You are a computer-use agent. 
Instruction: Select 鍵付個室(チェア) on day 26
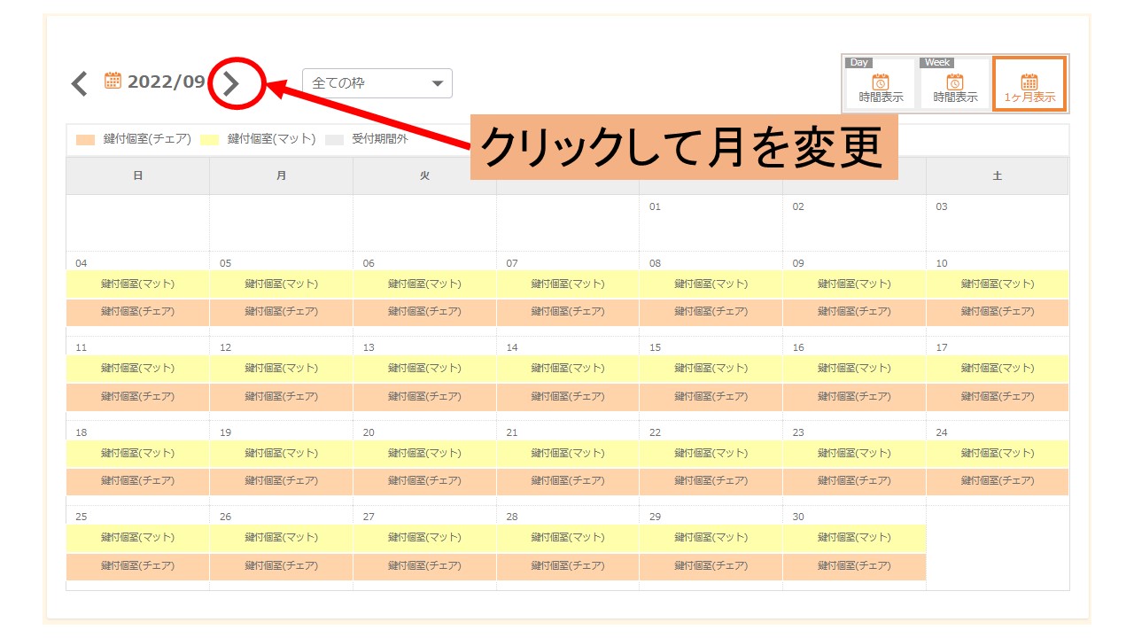[282, 566]
